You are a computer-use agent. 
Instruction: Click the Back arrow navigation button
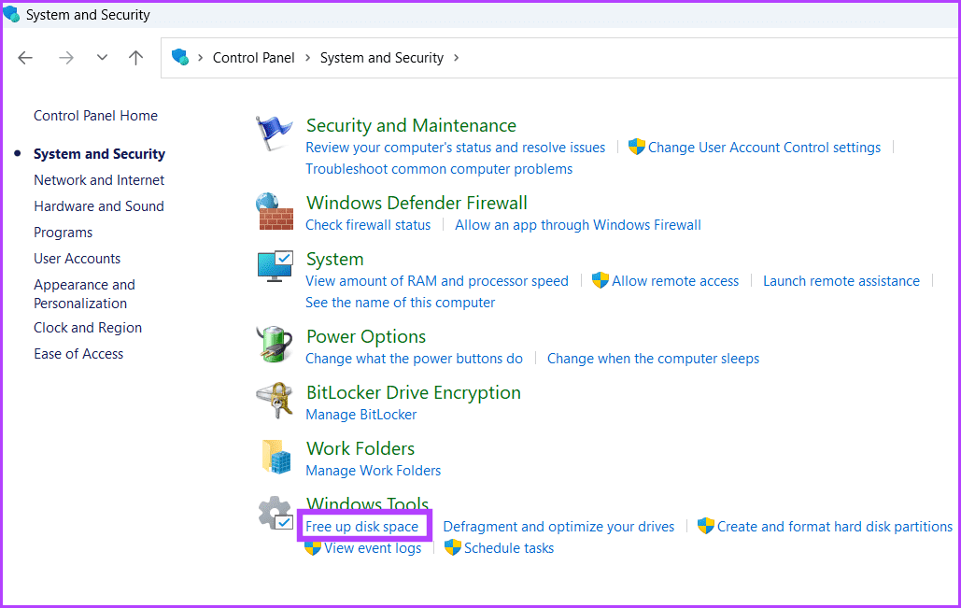click(25, 58)
